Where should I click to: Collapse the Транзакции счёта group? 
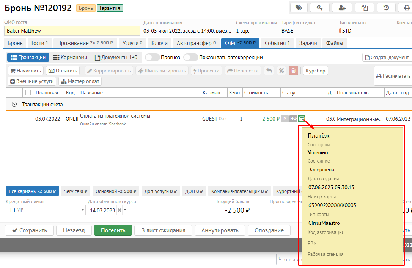pos(14,104)
